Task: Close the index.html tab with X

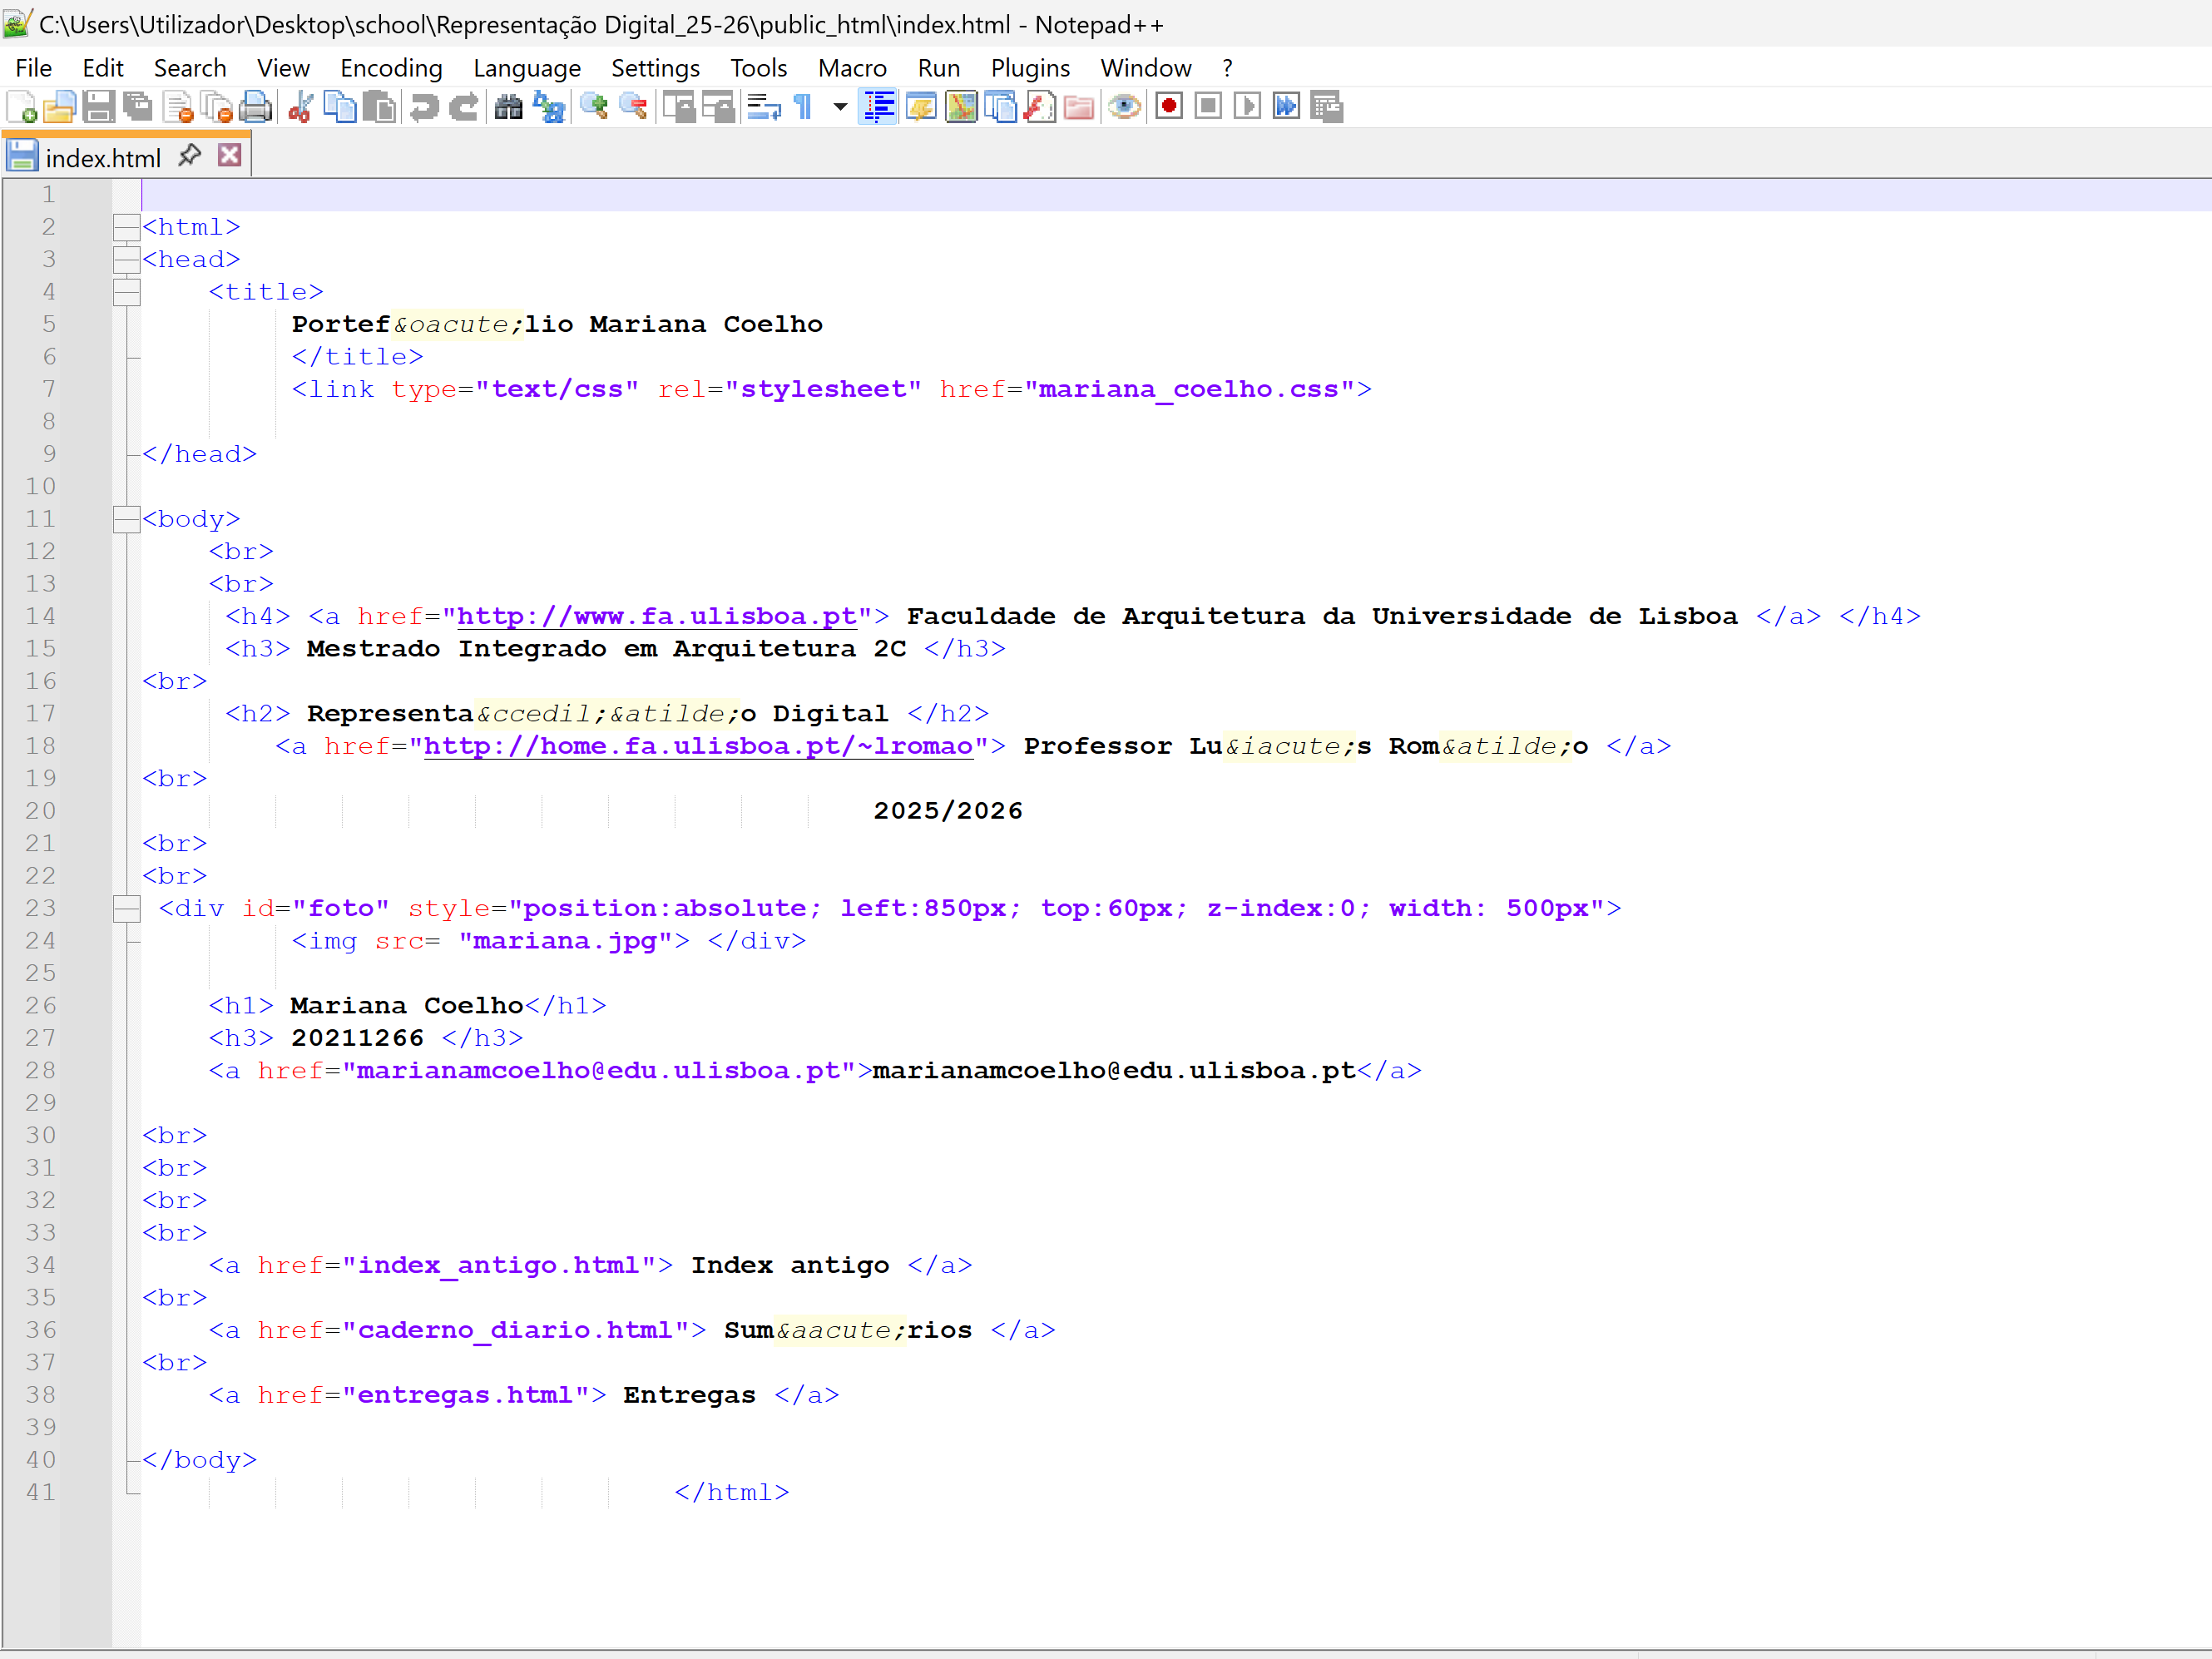Action: 230,156
